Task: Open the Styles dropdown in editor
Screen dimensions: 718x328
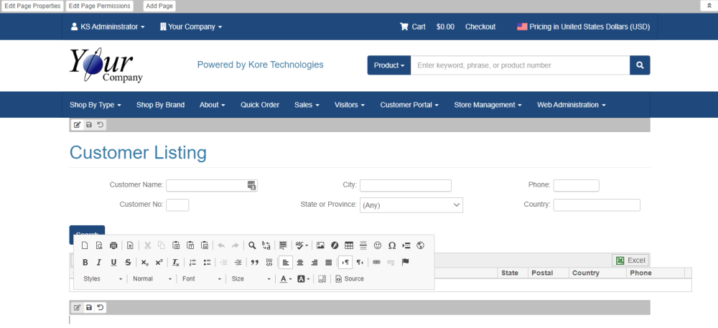Action: pyautogui.click(x=102, y=278)
